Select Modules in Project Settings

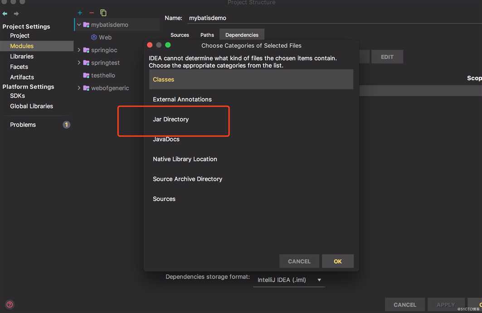coord(22,46)
